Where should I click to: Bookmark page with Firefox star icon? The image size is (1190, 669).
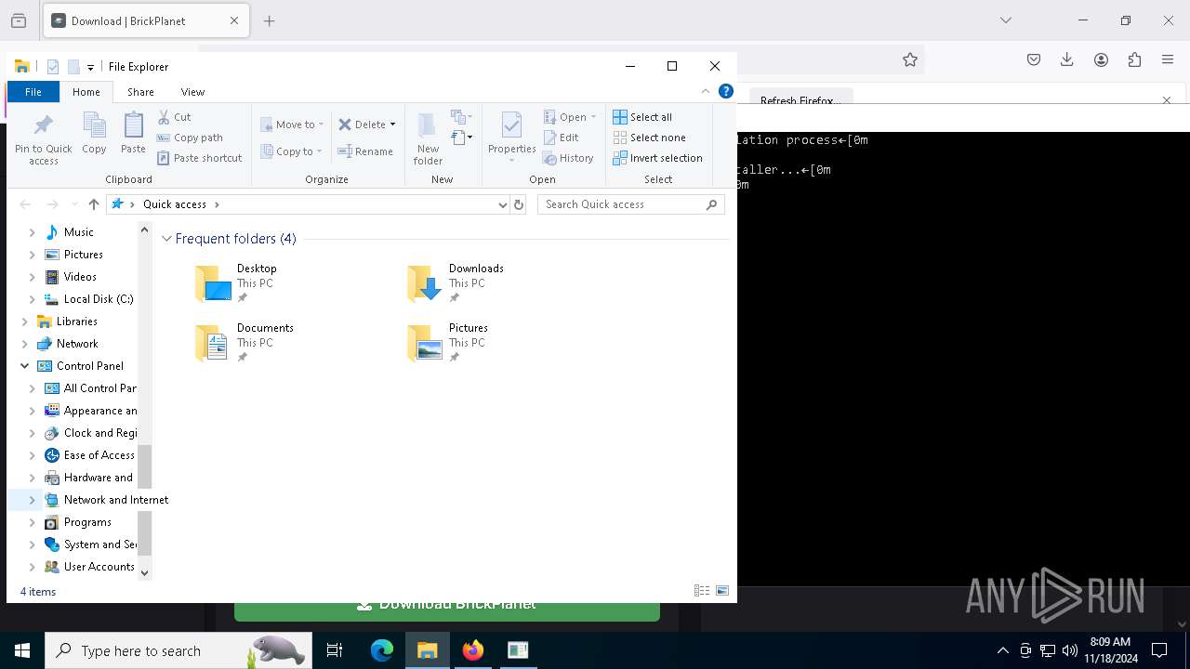(x=910, y=59)
